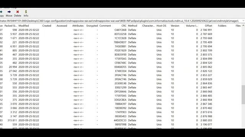Click packed size 5 937

[14, 34]
